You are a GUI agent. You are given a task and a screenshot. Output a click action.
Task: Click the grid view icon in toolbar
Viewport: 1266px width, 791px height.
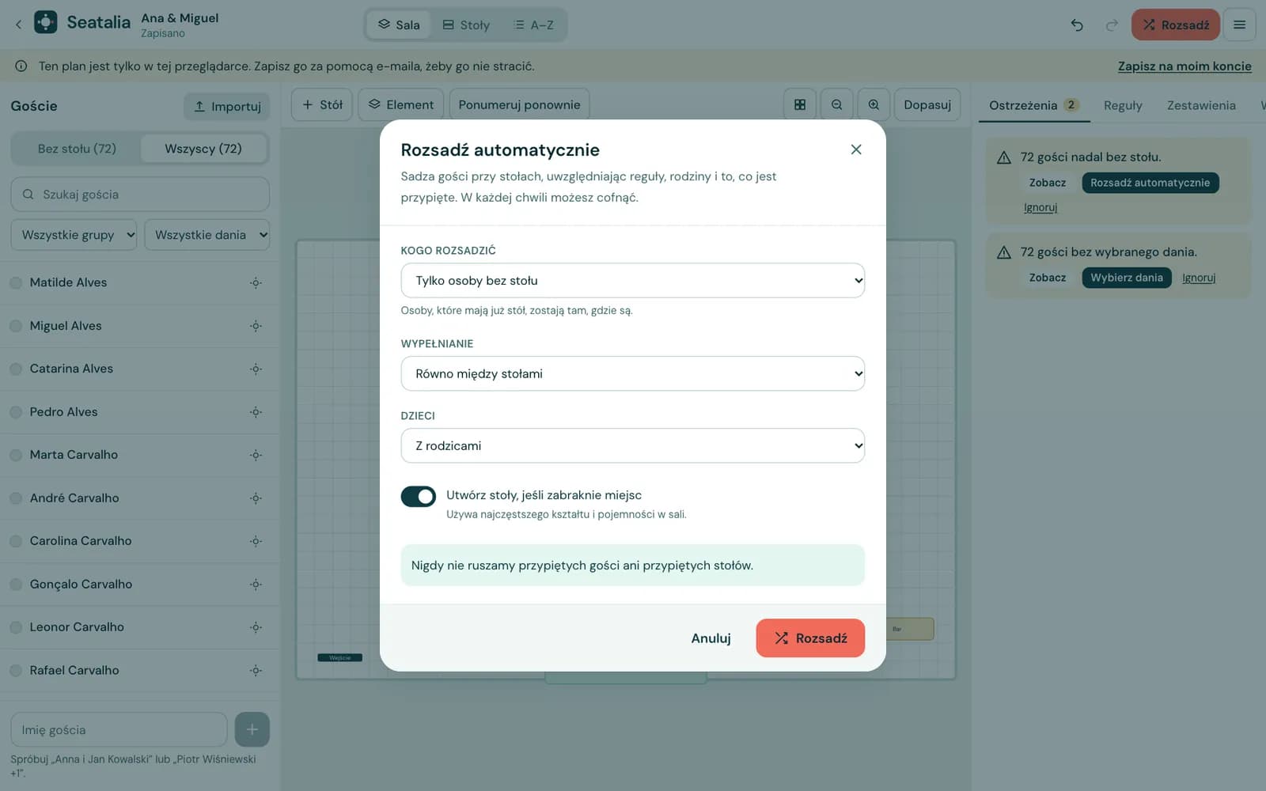(x=800, y=104)
